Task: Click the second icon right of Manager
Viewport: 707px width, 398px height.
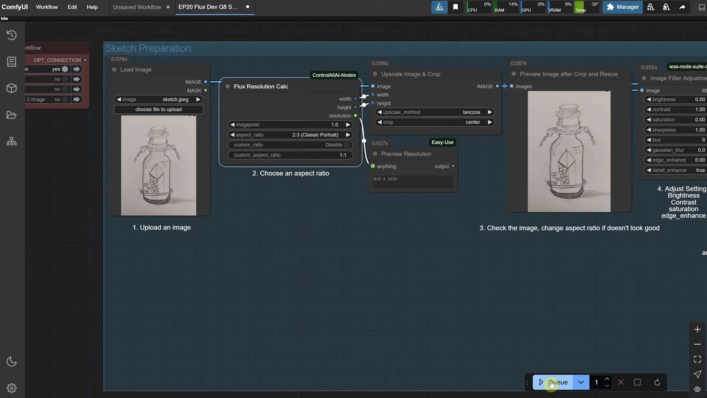Action: [666, 7]
